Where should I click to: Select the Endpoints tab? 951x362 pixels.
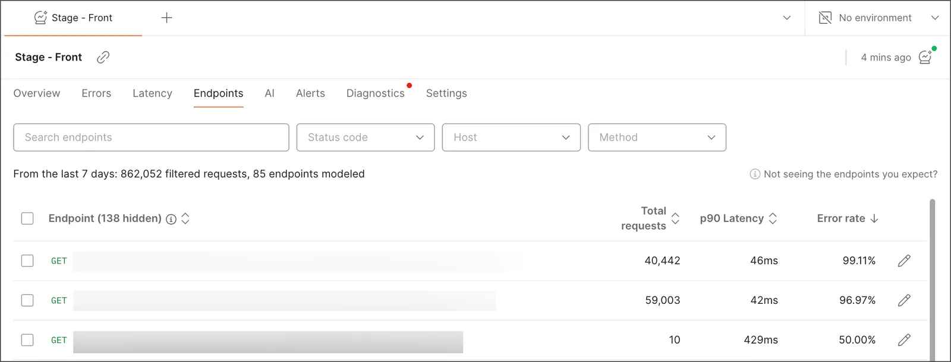pyautogui.click(x=218, y=93)
